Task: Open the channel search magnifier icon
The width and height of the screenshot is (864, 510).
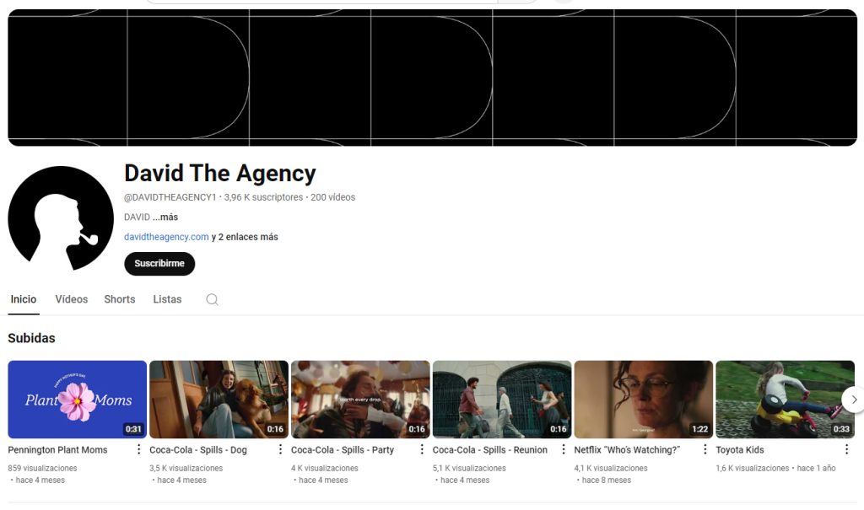Action: click(212, 299)
